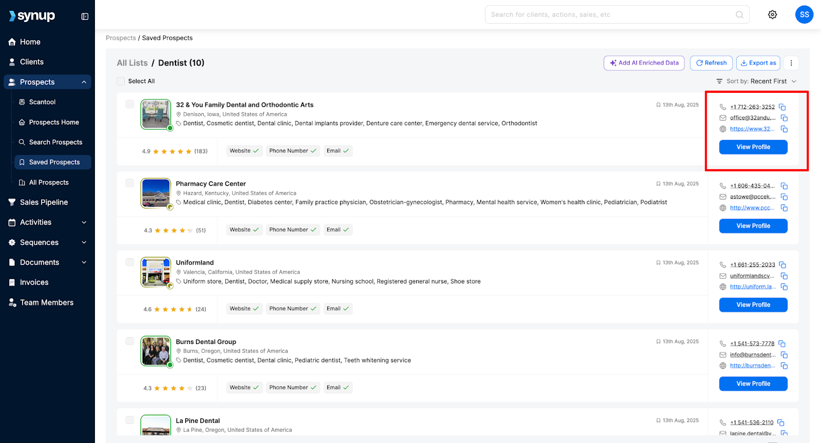
Task: Click envelope icon beside uniformlandscv email
Action: click(x=722, y=276)
